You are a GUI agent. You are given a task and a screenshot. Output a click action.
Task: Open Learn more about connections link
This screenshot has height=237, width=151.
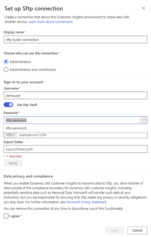click(x=50, y=22)
